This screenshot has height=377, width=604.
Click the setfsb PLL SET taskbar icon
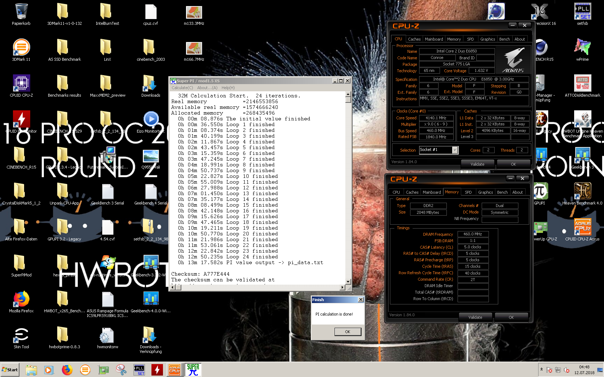click(x=139, y=369)
